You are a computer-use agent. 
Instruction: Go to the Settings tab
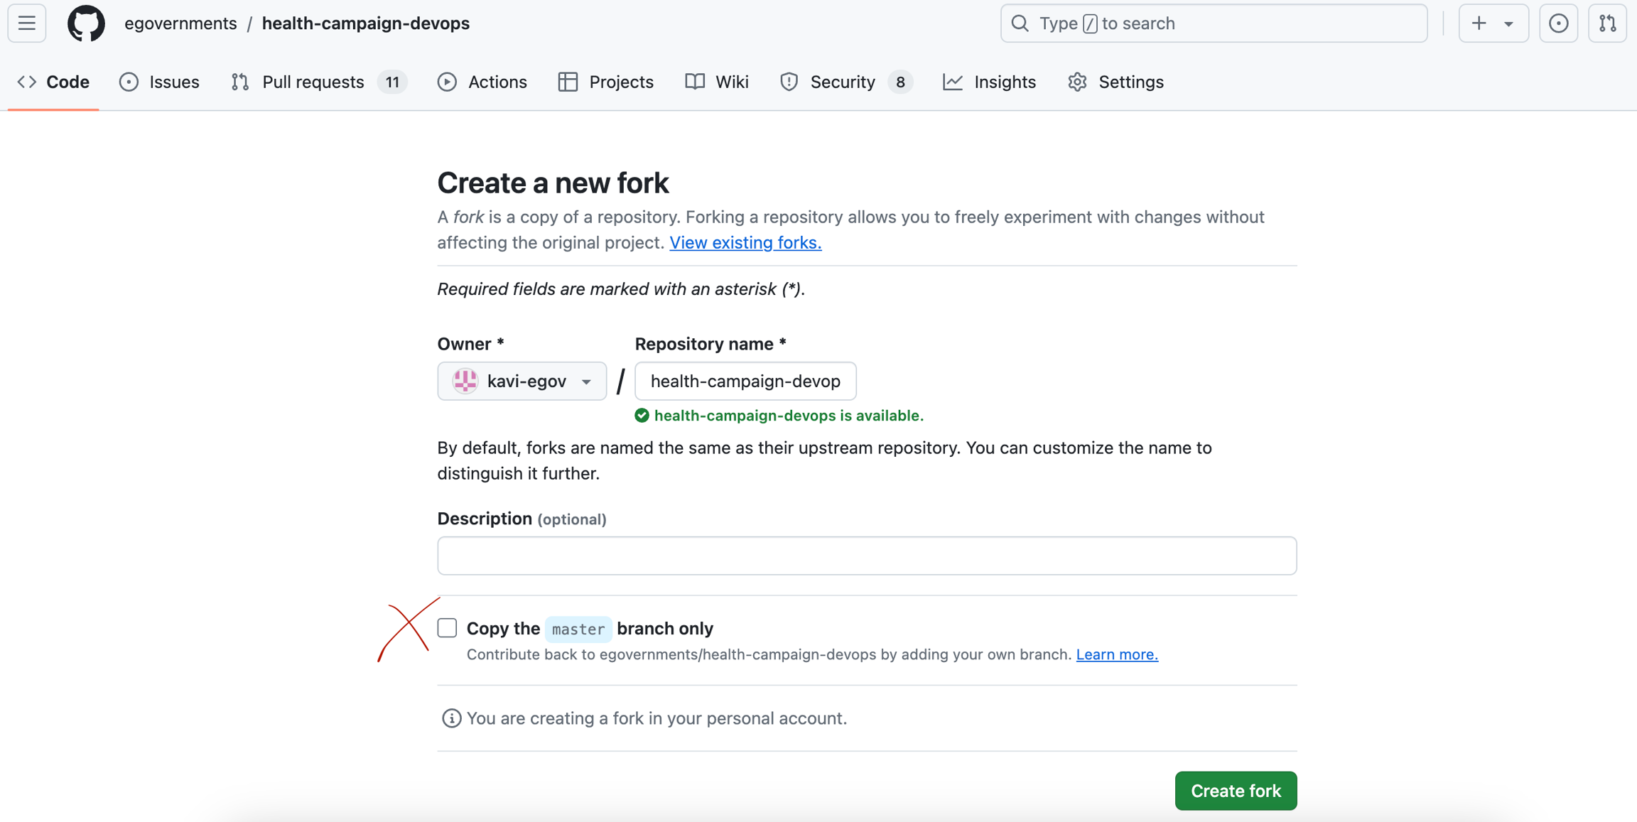pyautogui.click(x=1116, y=82)
